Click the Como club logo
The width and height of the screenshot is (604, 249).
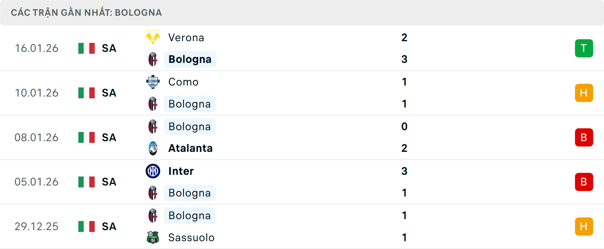pos(153,82)
